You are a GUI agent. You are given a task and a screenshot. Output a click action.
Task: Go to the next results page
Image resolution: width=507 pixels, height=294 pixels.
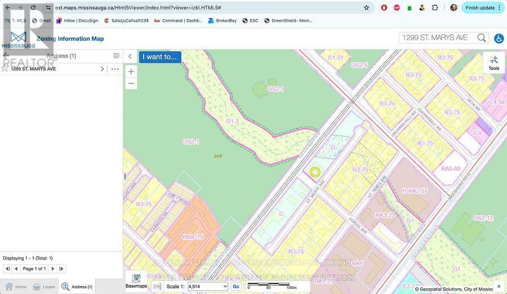[53, 269]
